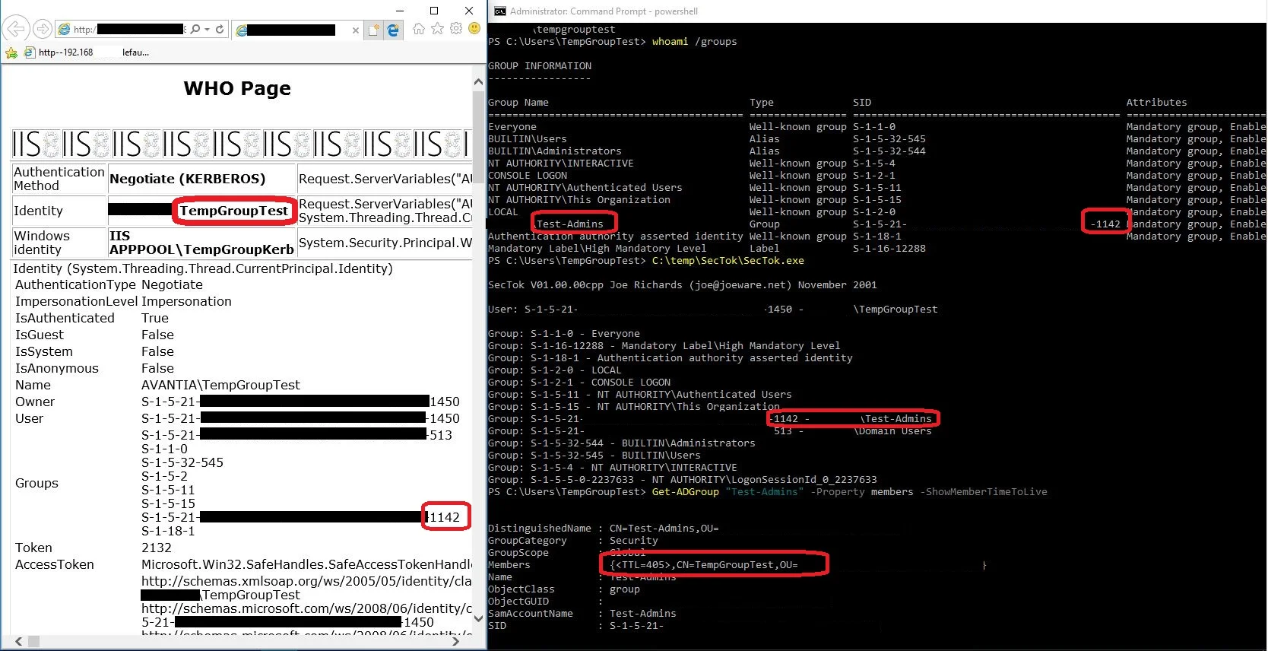Click the page vertical scrollbar up arrow

pyautogui.click(x=478, y=81)
